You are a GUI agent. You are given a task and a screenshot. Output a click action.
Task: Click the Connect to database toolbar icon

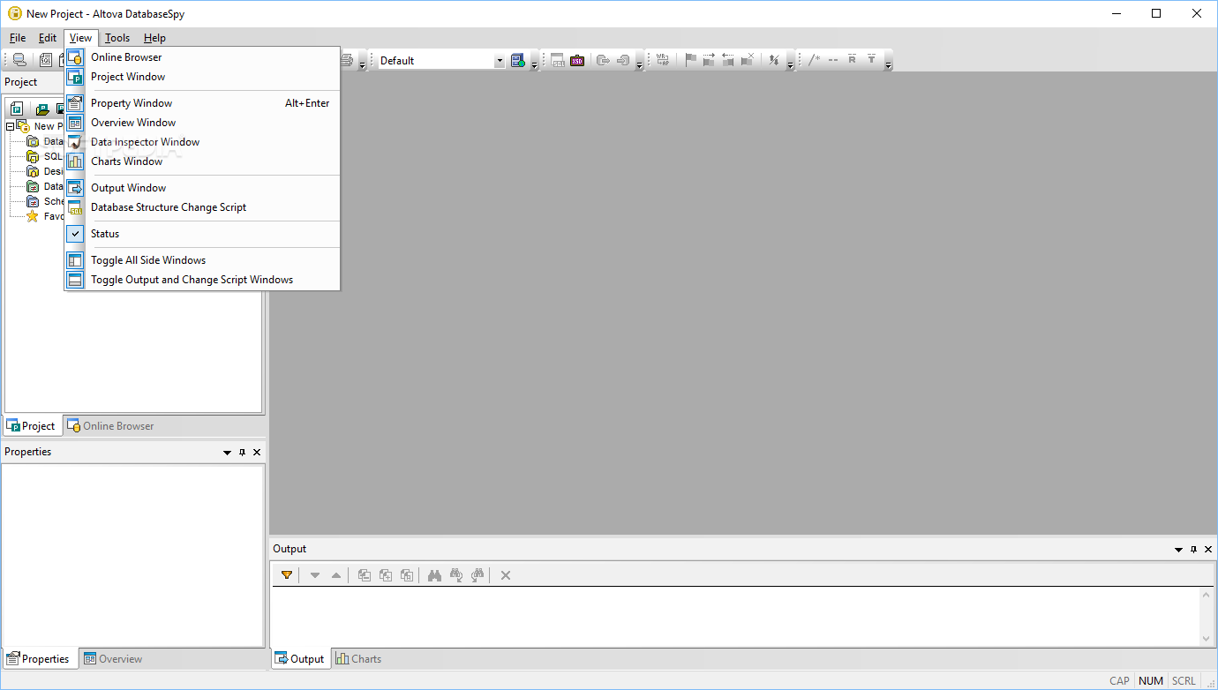tap(19, 60)
